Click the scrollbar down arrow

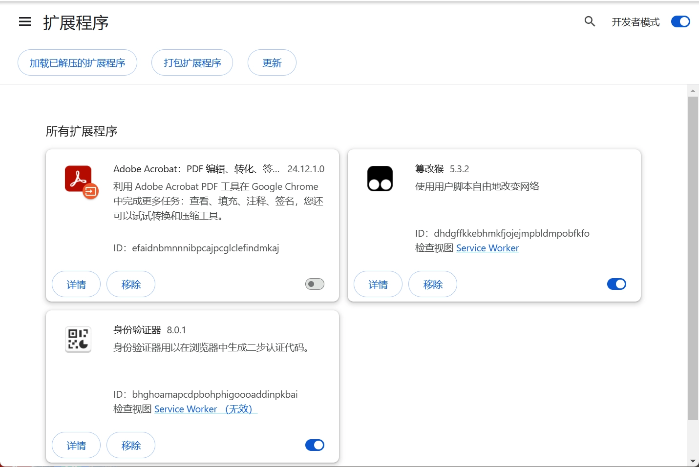click(x=693, y=461)
